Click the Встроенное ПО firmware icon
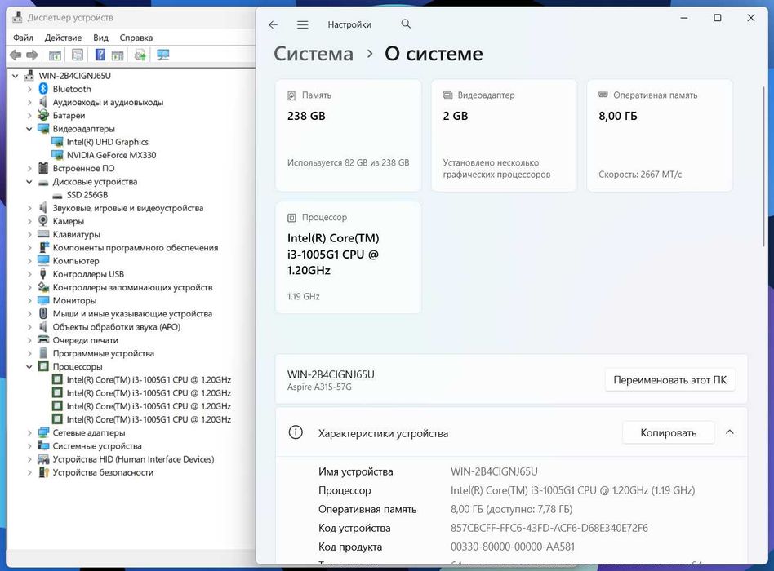 (x=43, y=168)
